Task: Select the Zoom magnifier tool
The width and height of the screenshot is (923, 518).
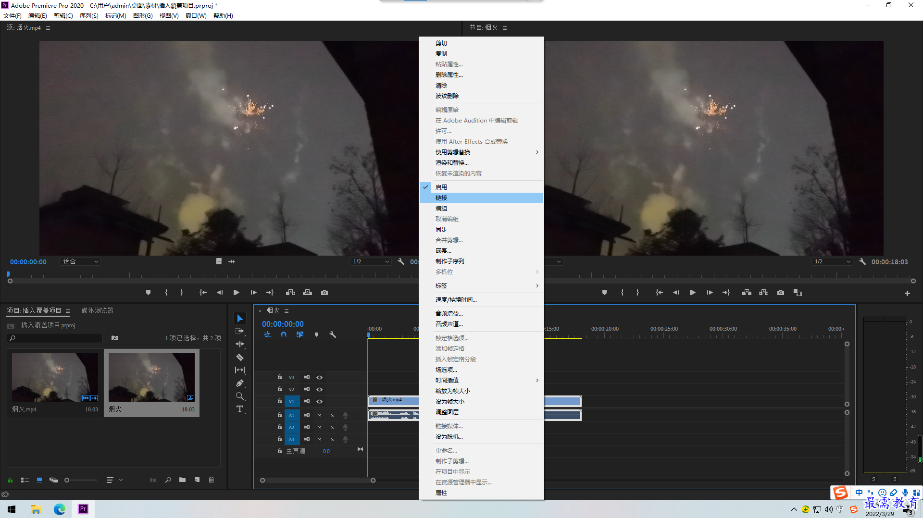Action: pos(240,396)
